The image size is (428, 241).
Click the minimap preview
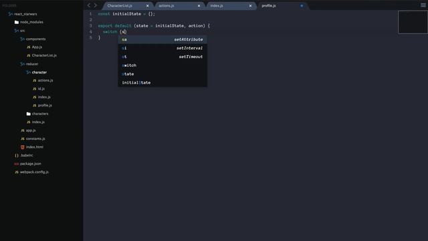click(413, 22)
